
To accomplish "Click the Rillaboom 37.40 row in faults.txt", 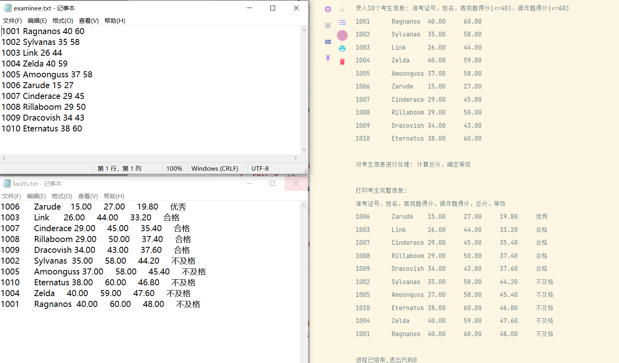I will pyautogui.click(x=96, y=239).
